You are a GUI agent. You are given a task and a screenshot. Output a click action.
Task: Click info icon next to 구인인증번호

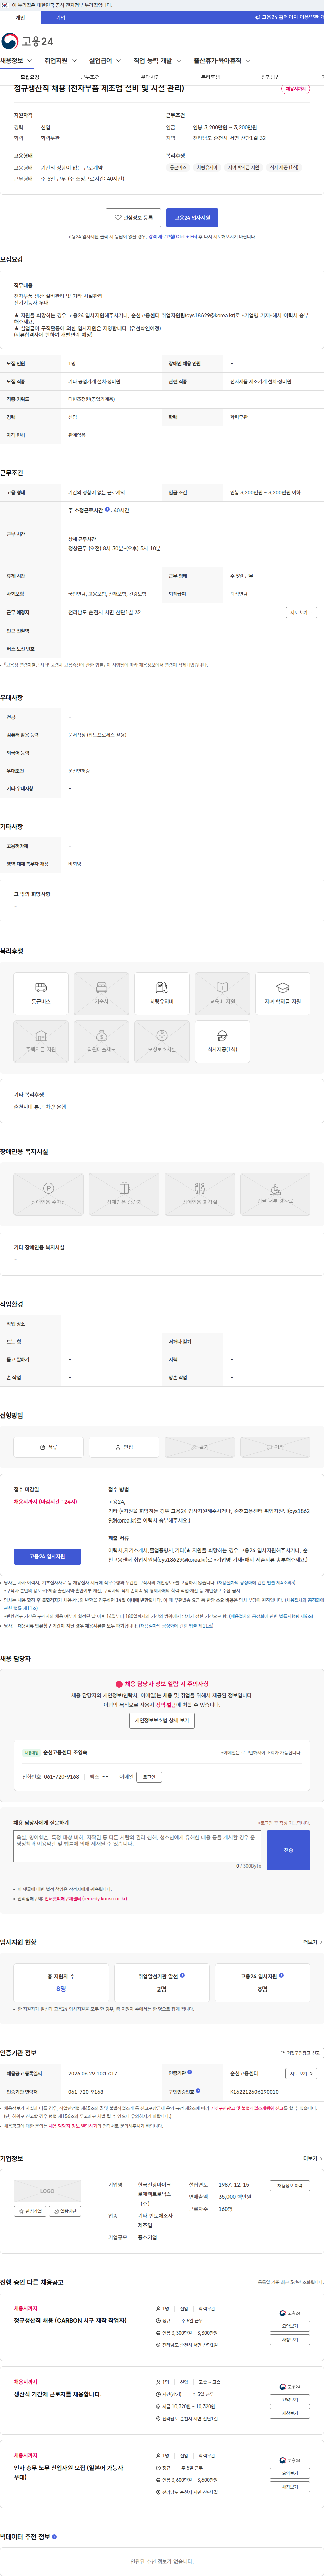198,2091
